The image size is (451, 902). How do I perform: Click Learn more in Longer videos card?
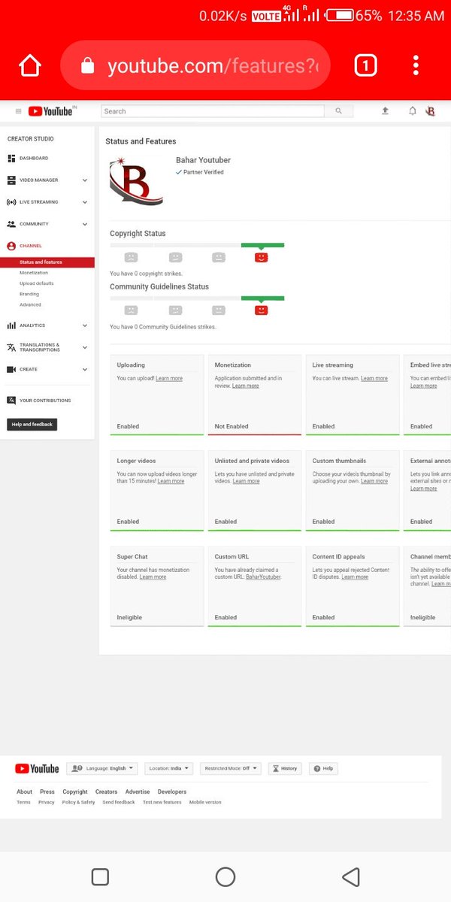click(x=171, y=481)
